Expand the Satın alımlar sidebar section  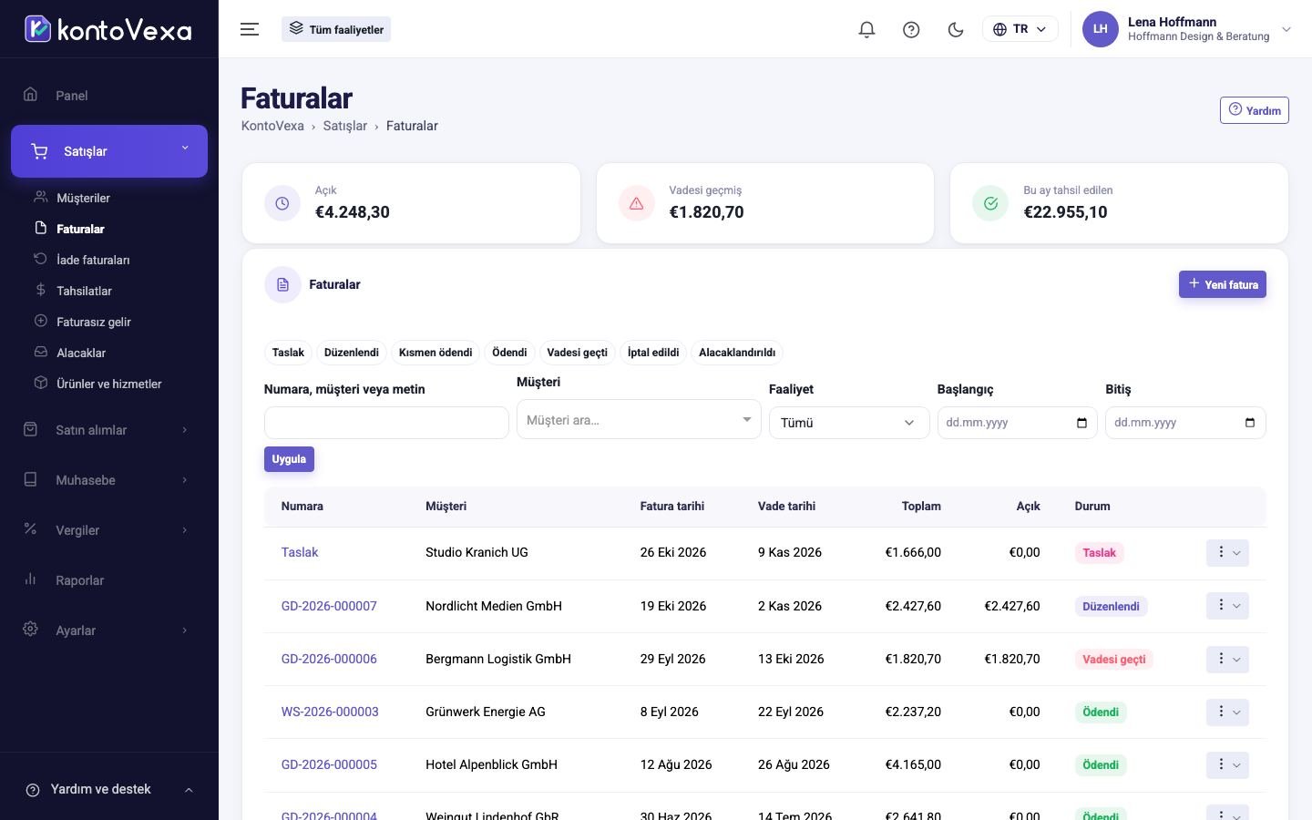(109, 430)
